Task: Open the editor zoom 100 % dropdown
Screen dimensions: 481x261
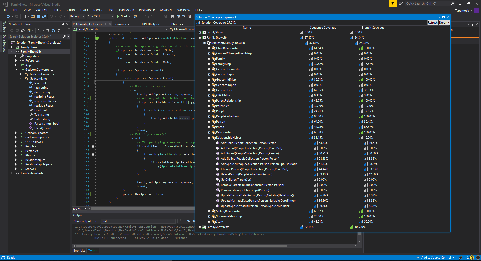Action: 79,209
